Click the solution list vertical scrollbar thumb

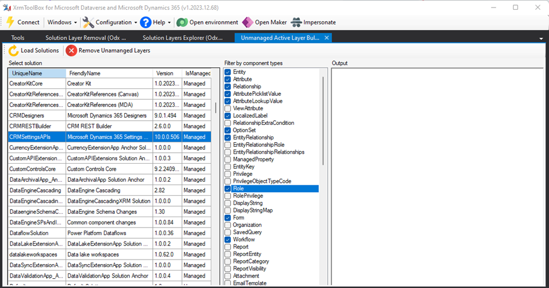coord(216,108)
